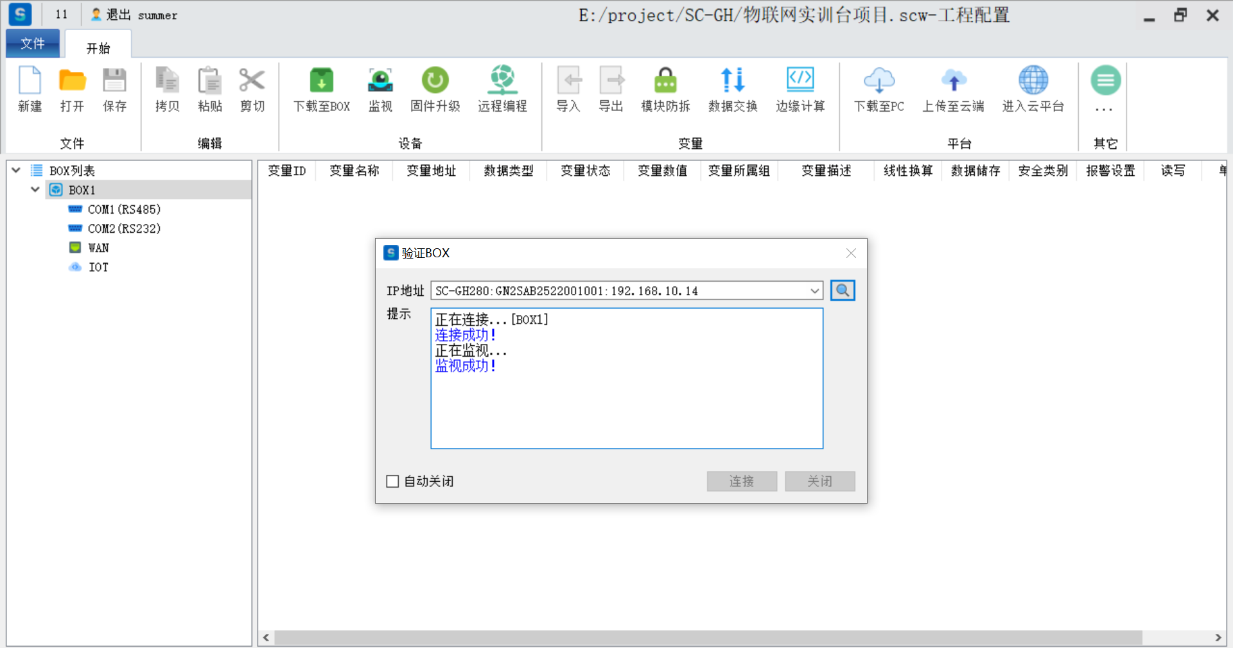Start 固件升级 firmware upgrade
The image size is (1233, 648).
pos(435,81)
